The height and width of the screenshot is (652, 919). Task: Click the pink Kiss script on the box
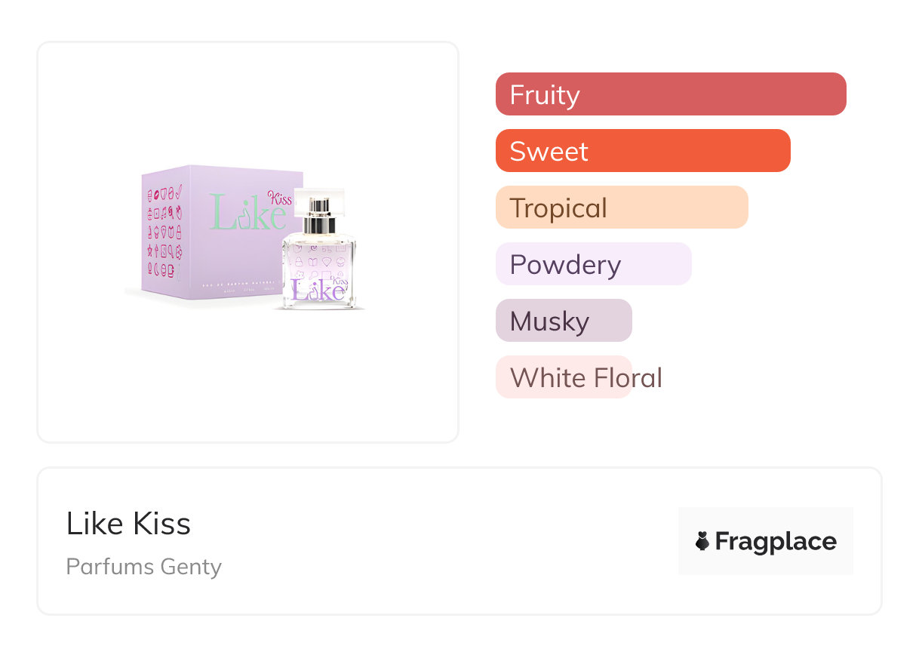[281, 198]
